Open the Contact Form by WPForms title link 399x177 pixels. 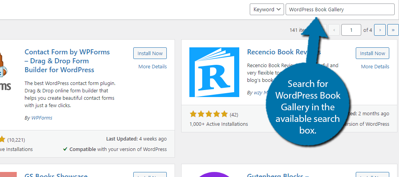(x=67, y=61)
